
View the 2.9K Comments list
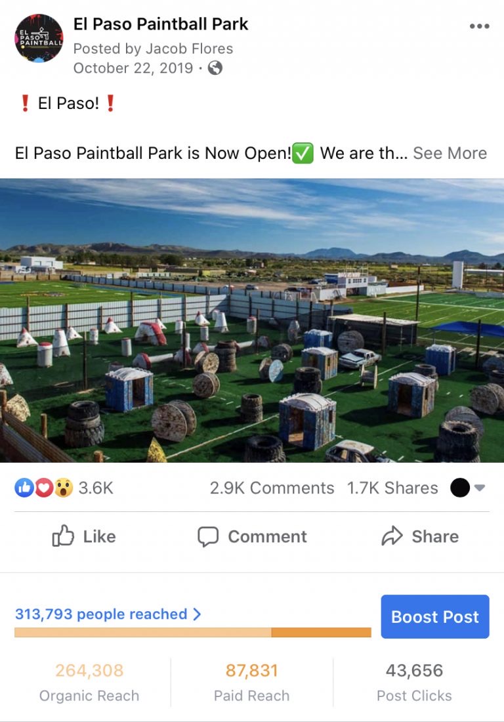(272, 488)
